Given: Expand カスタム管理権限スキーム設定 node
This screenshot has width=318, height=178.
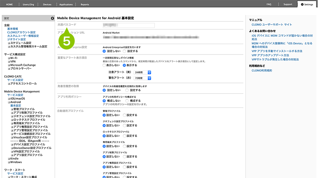Looking at the screenshot, I should tap(9, 47).
